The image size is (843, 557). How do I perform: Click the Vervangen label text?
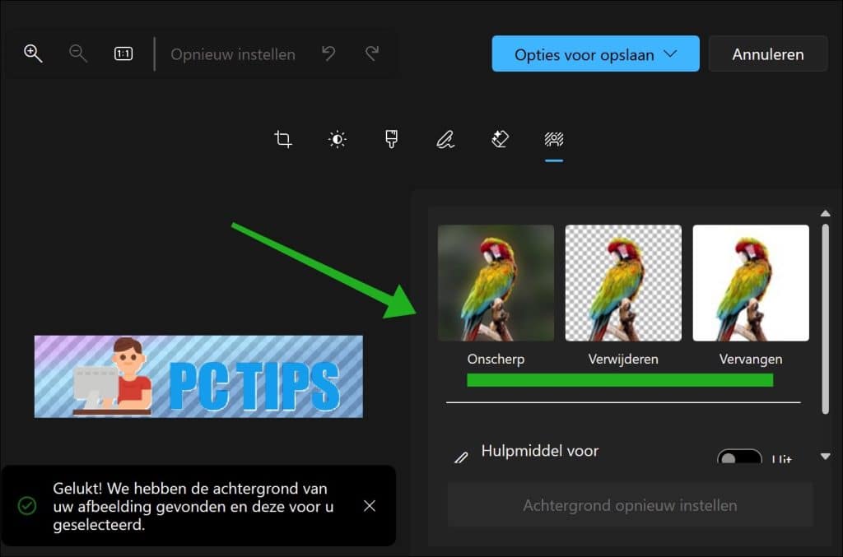tap(751, 359)
